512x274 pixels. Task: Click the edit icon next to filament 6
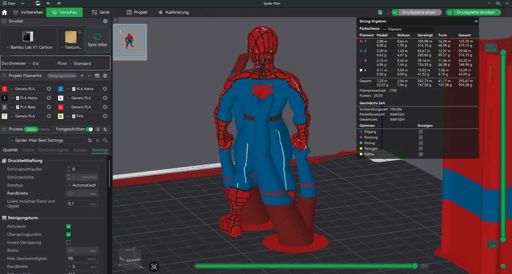[105, 107]
